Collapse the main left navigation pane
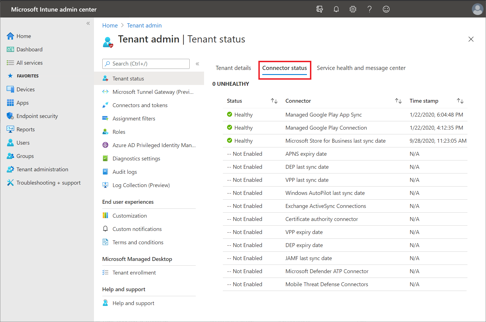 (x=88, y=23)
